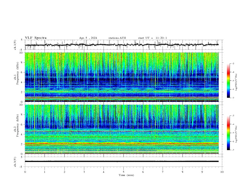The height and width of the screenshot is (193, 250).
Task: Click the ch.1 'log(PSD)(V²/Hz)' colorbar label
Action: point(236,82)
